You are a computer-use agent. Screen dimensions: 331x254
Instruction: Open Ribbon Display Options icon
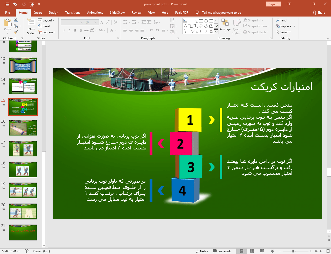[x=290, y=4]
